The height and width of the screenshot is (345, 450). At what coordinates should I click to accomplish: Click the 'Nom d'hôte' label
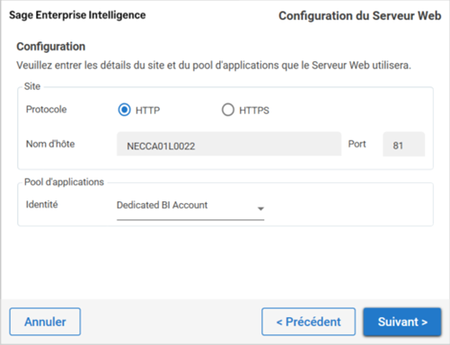pos(50,144)
